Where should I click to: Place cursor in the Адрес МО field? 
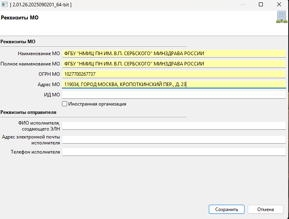pyautogui.click(x=174, y=85)
